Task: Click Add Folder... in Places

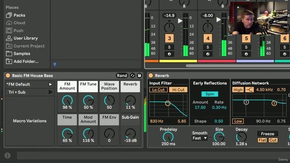Action: coord(22,62)
